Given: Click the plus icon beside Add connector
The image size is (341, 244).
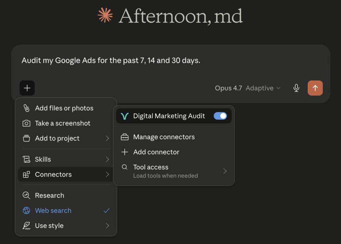Looking at the screenshot, I should pos(125,152).
